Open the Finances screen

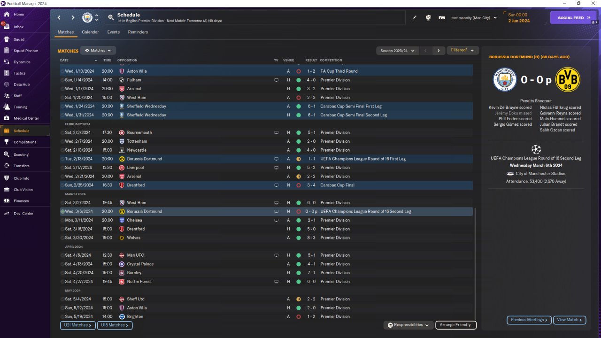point(21,201)
